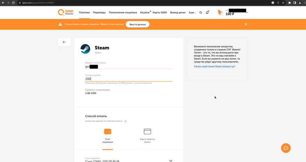The image size is (306, 162).
Task: Open the Вывод денег menu item
Action: coord(178,13)
